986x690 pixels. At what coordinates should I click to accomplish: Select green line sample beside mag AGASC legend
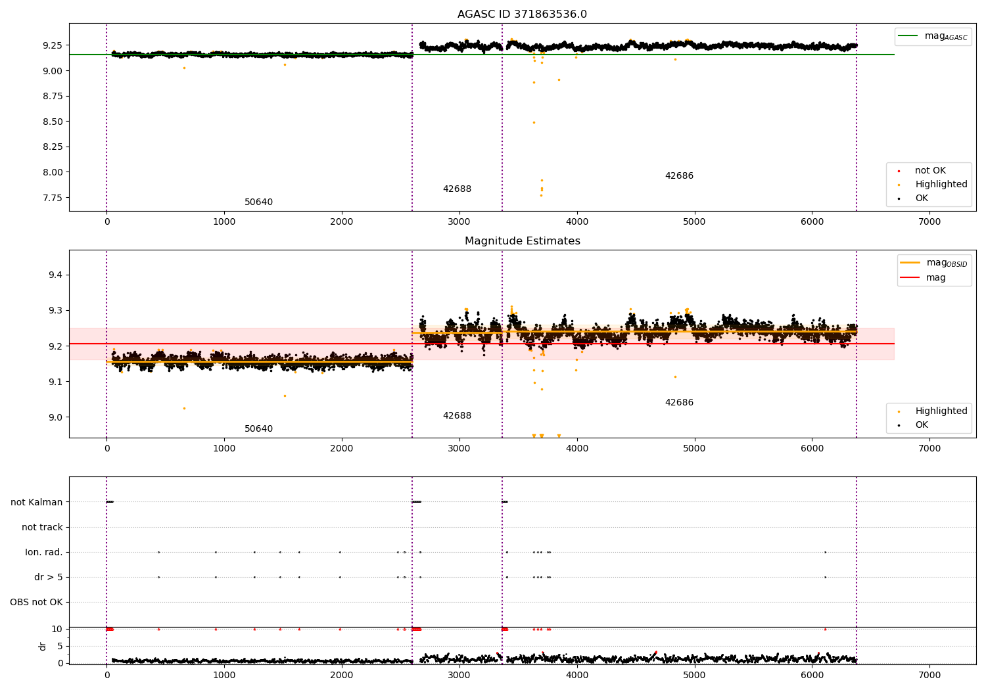[x=908, y=36]
